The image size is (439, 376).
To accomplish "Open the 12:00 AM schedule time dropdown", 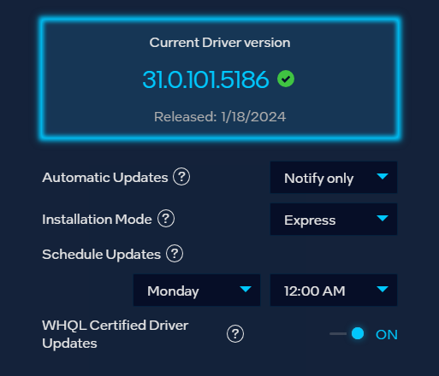I will click(x=334, y=291).
